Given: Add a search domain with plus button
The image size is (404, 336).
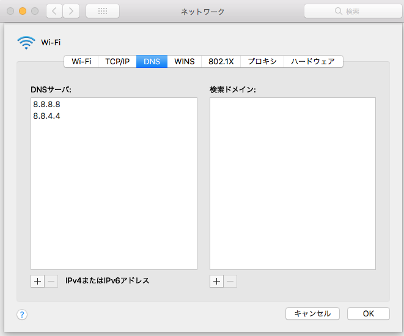Looking at the screenshot, I should [216, 281].
